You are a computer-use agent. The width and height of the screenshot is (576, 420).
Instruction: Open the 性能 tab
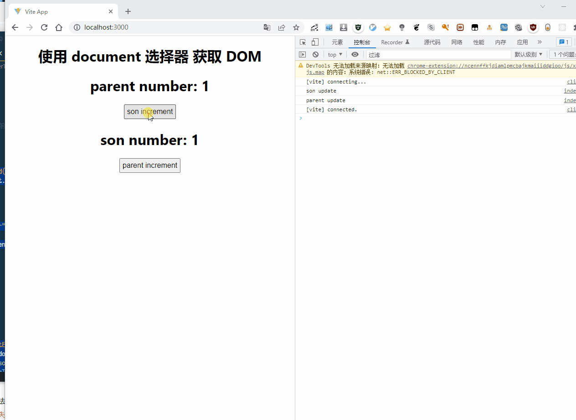[478, 42]
